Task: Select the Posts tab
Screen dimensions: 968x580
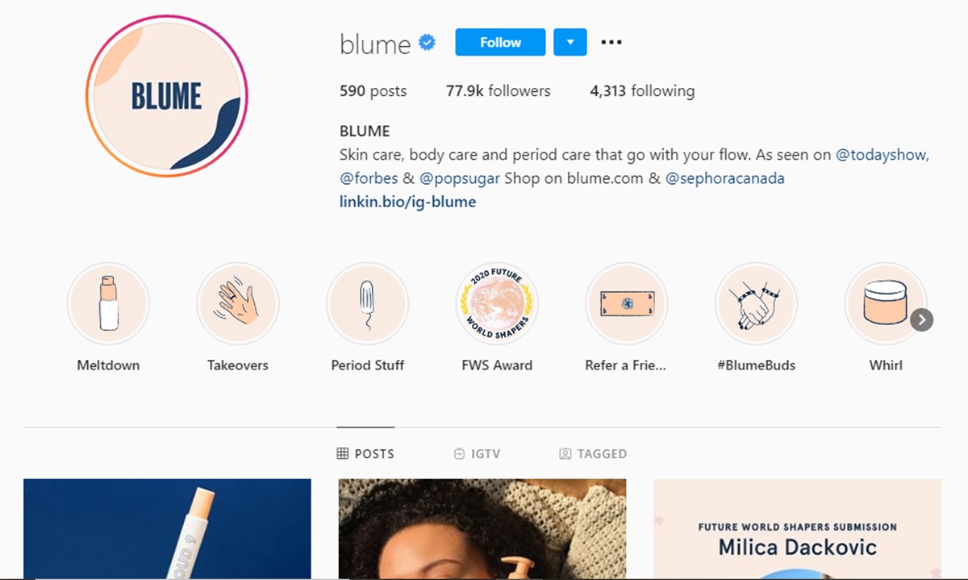Action: tap(365, 453)
